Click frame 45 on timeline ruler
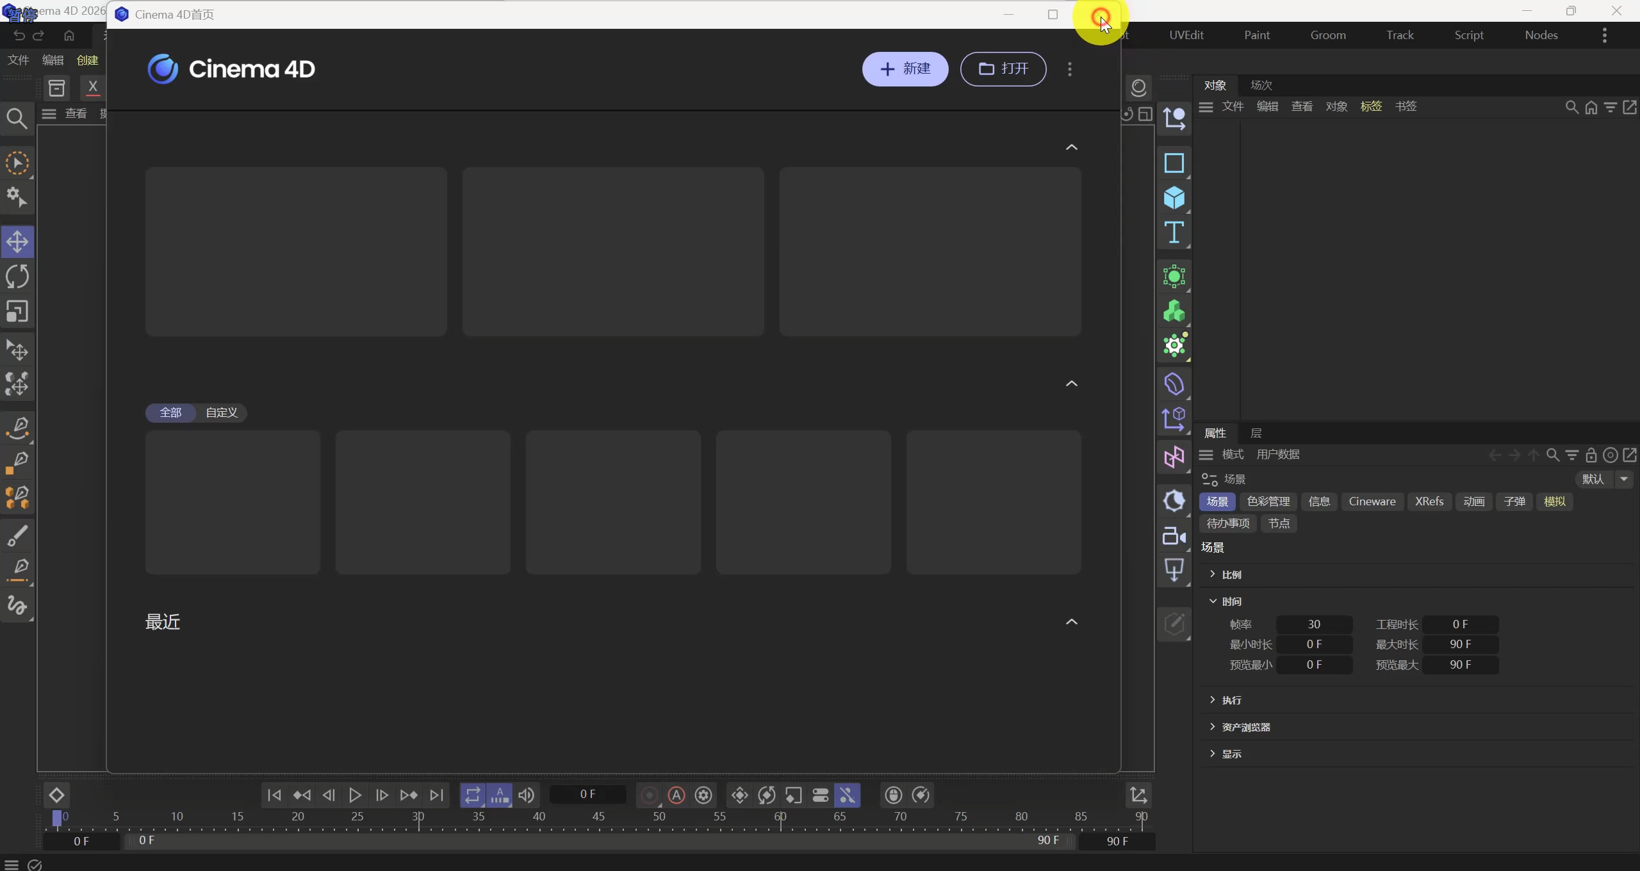This screenshot has height=871, width=1640. click(598, 817)
